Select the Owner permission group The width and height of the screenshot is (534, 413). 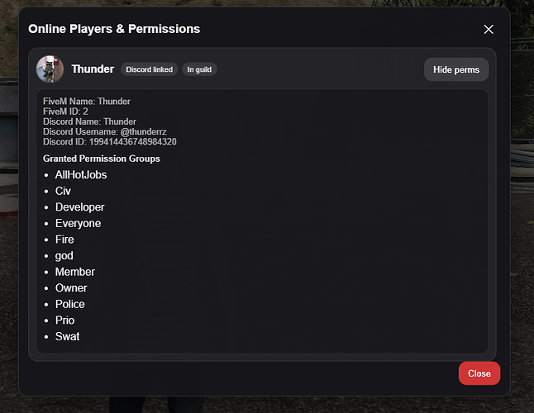tap(71, 288)
